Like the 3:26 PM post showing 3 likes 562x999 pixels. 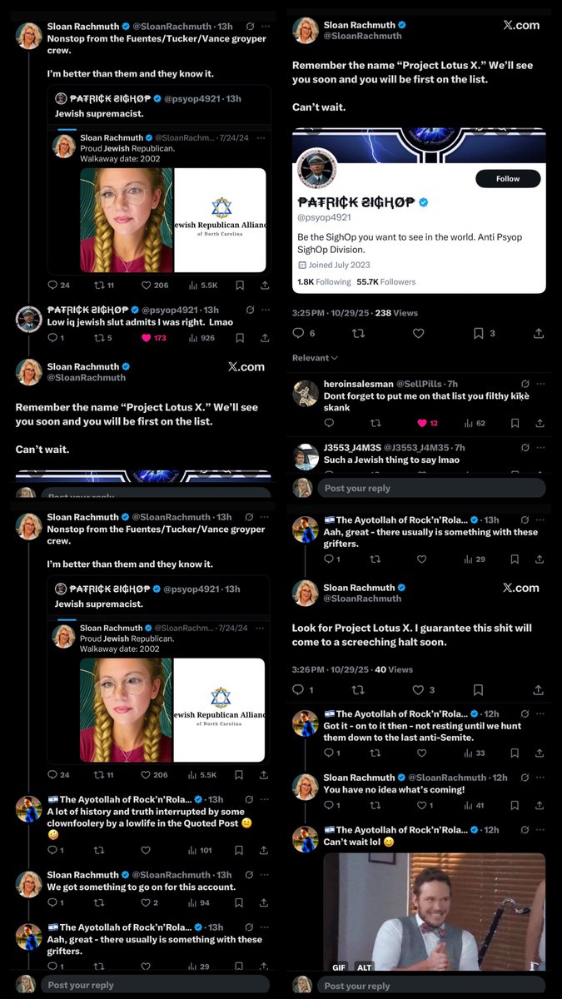(x=419, y=690)
